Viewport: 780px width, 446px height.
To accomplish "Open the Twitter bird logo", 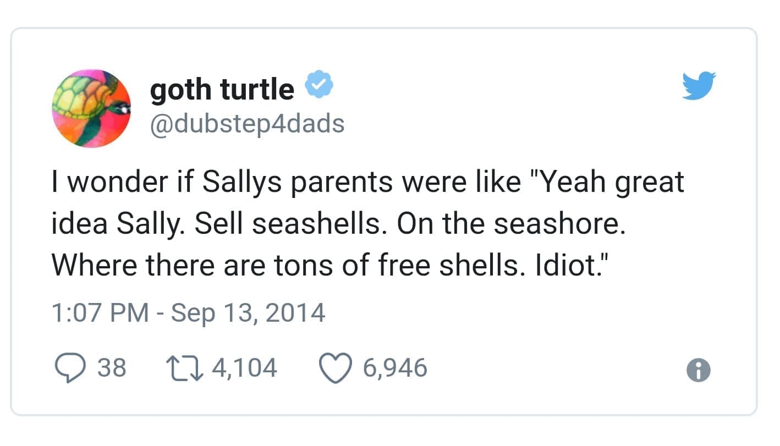I will (x=699, y=85).
